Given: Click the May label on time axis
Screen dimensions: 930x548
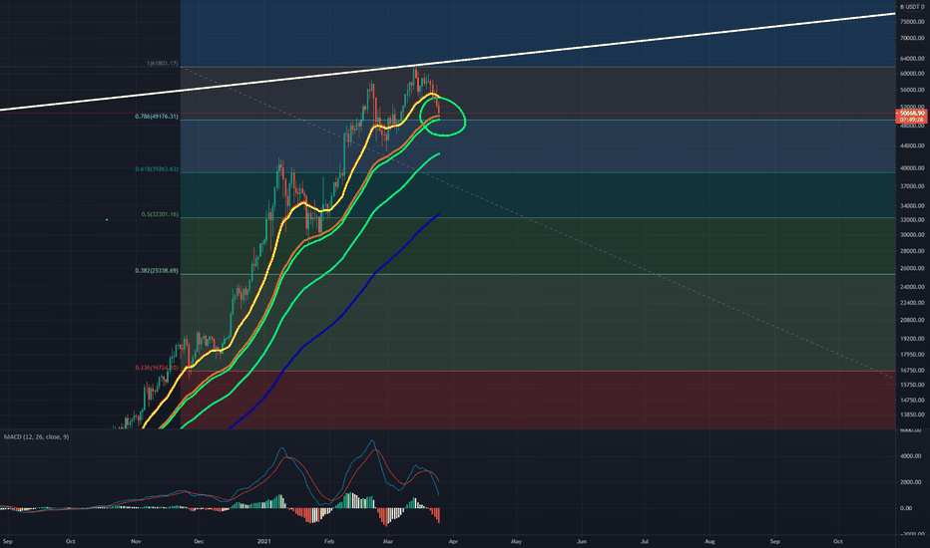Looking at the screenshot, I should click(x=517, y=541).
